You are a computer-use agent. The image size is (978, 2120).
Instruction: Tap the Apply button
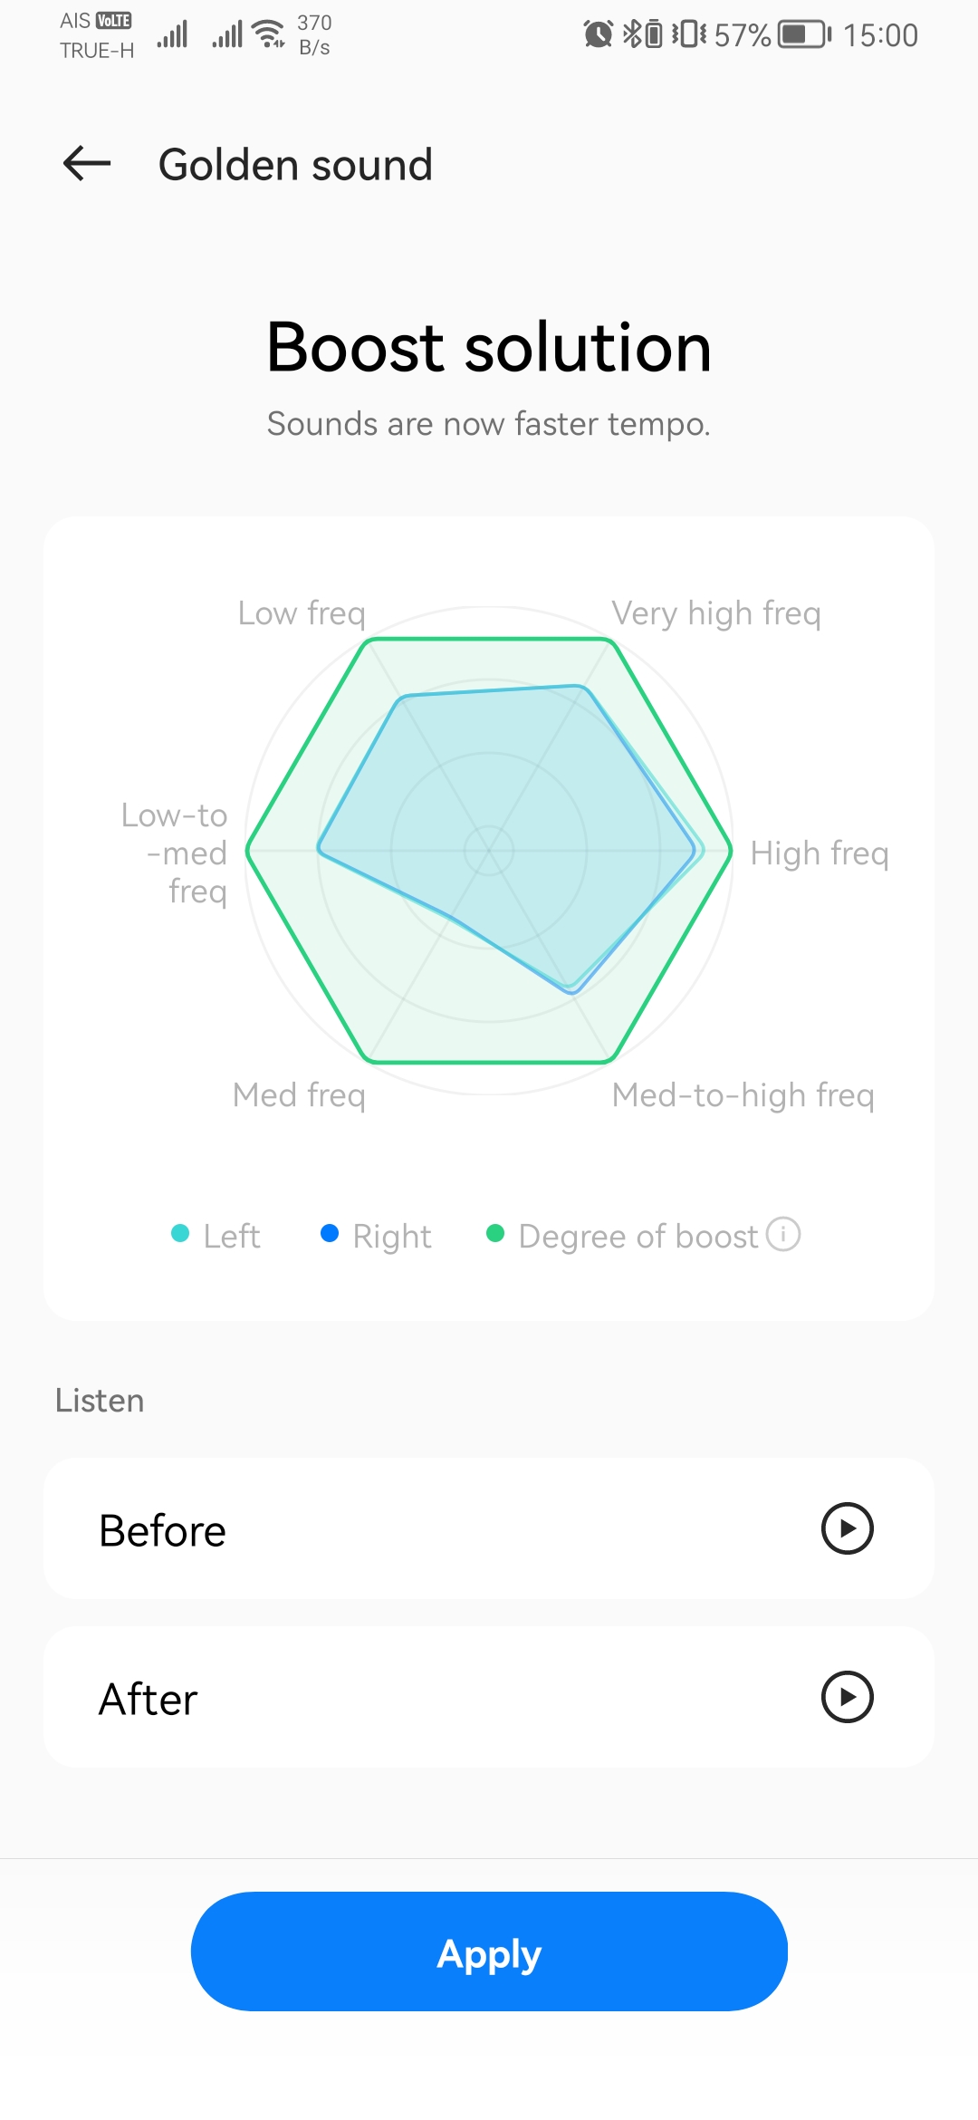(489, 1951)
